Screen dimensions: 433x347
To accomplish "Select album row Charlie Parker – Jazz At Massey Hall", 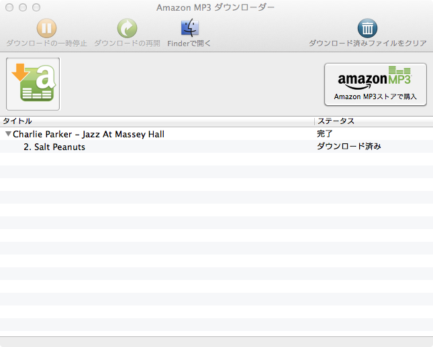I will [x=216, y=134].
